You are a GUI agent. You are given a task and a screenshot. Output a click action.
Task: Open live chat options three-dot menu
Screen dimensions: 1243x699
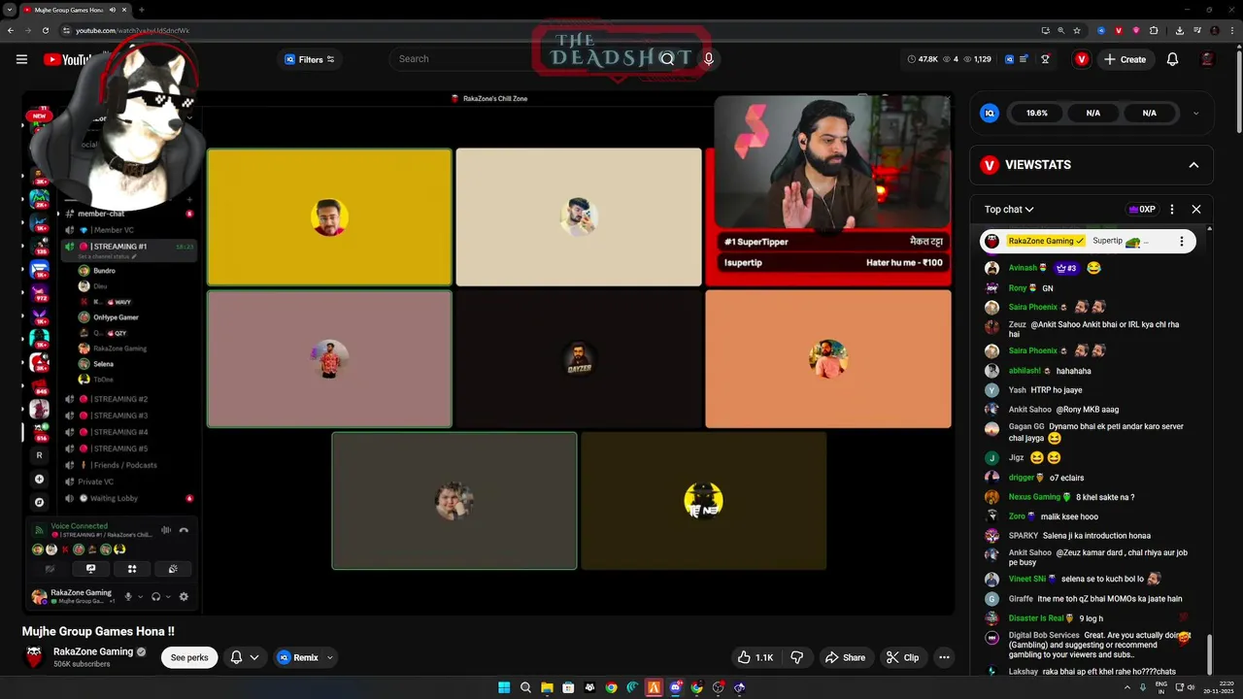tap(1172, 209)
